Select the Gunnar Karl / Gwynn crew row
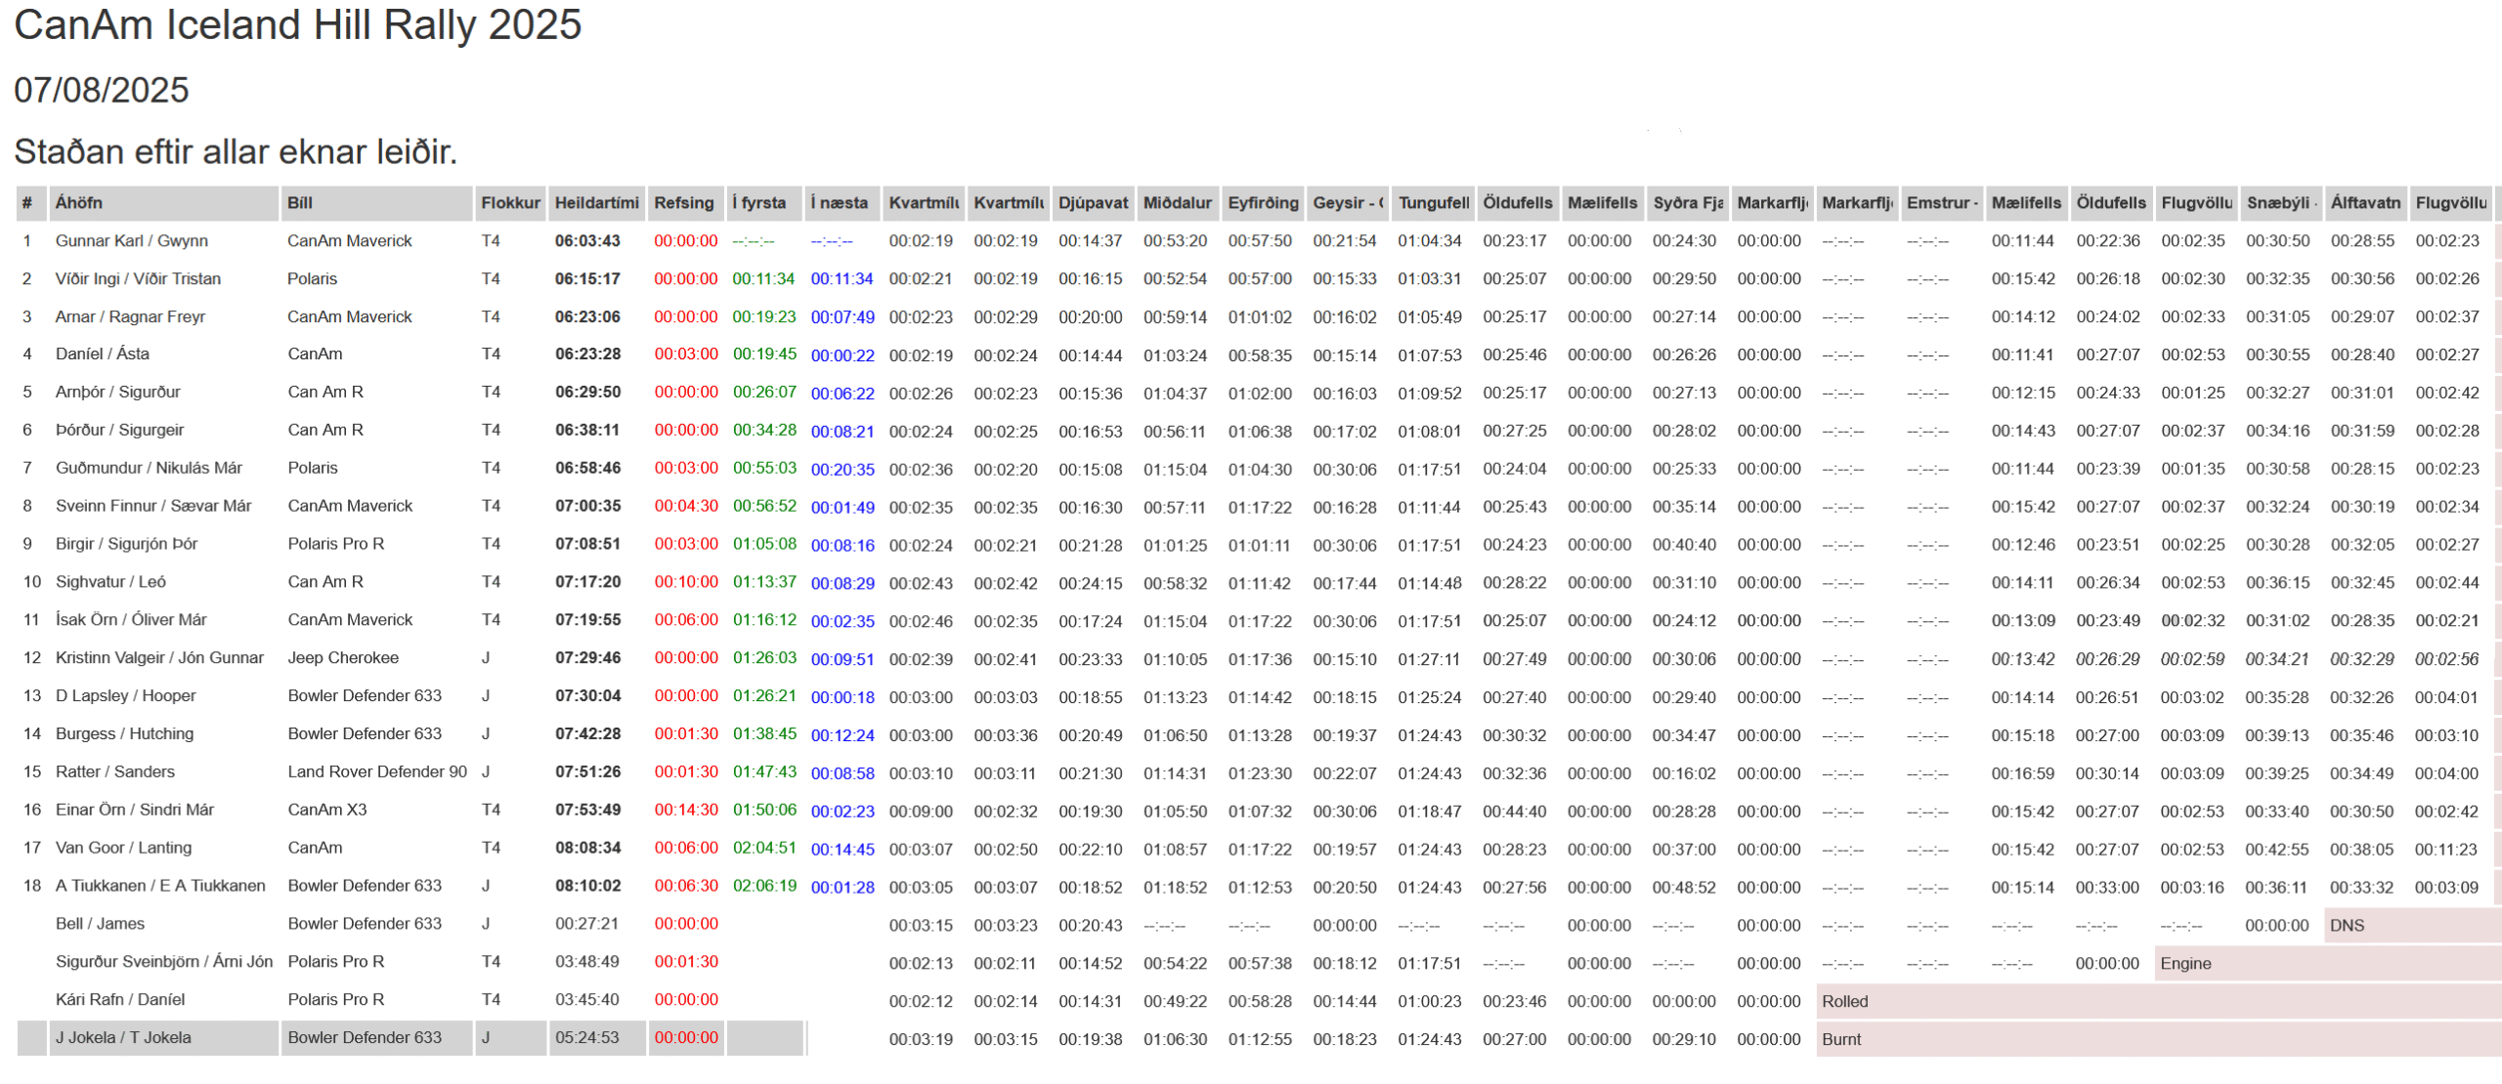The height and width of the screenshot is (1084, 2502). tap(132, 241)
